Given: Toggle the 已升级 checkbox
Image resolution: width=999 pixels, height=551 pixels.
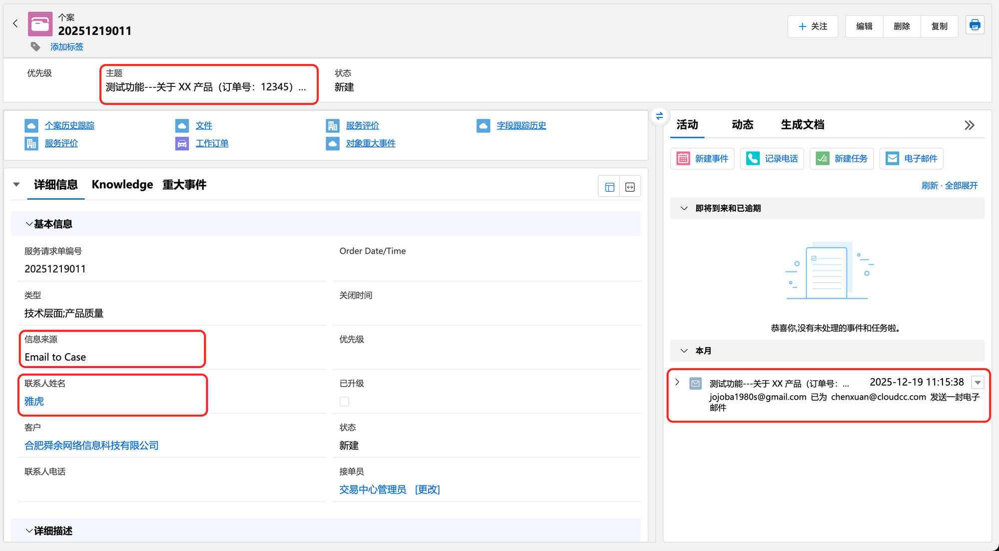Looking at the screenshot, I should [x=344, y=402].
